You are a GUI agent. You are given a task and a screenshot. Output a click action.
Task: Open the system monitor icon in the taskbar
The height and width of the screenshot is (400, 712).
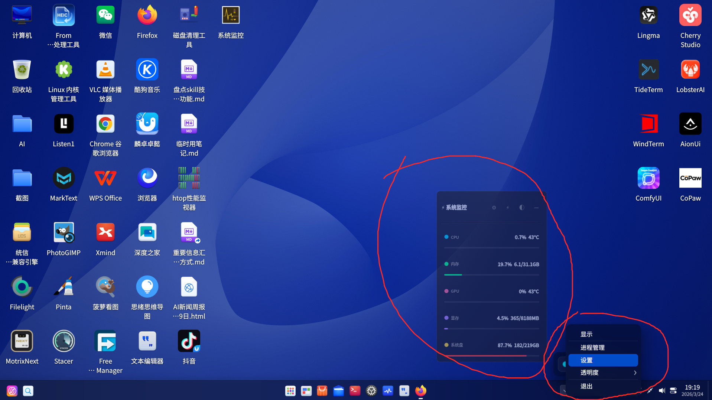coord(388,391)
